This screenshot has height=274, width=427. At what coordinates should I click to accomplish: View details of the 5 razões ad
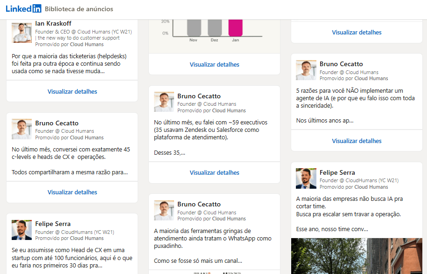(357, 141)
